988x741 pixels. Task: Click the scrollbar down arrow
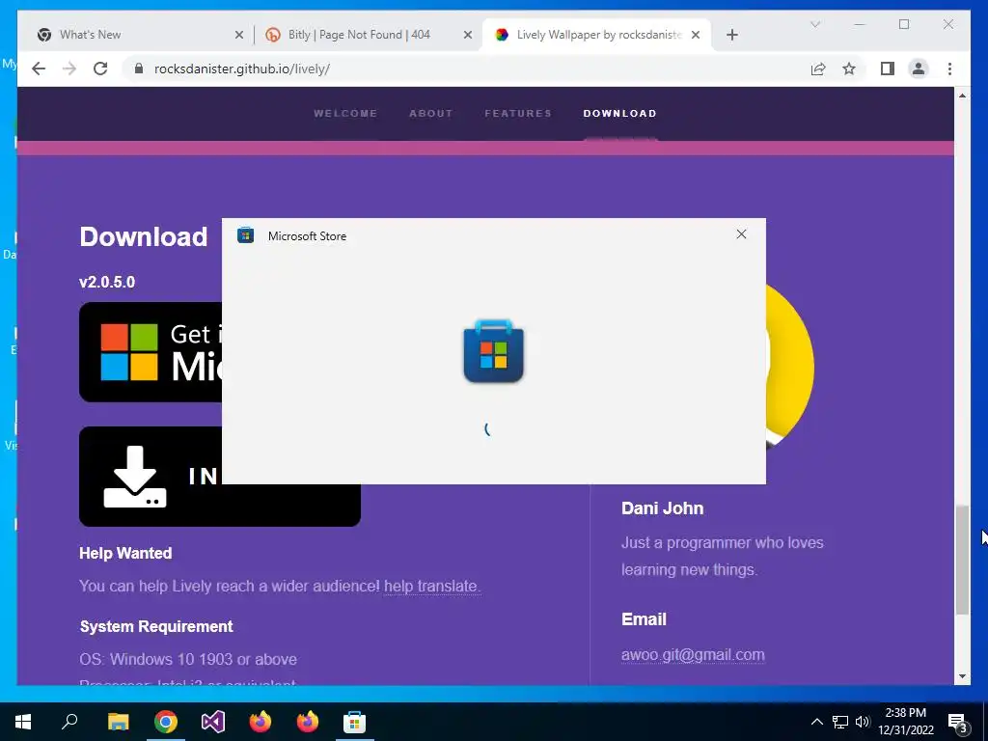(962, 676)
